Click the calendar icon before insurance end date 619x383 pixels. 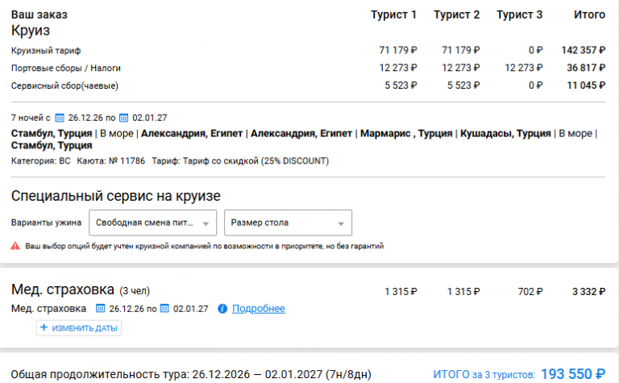tap(164, 308)
